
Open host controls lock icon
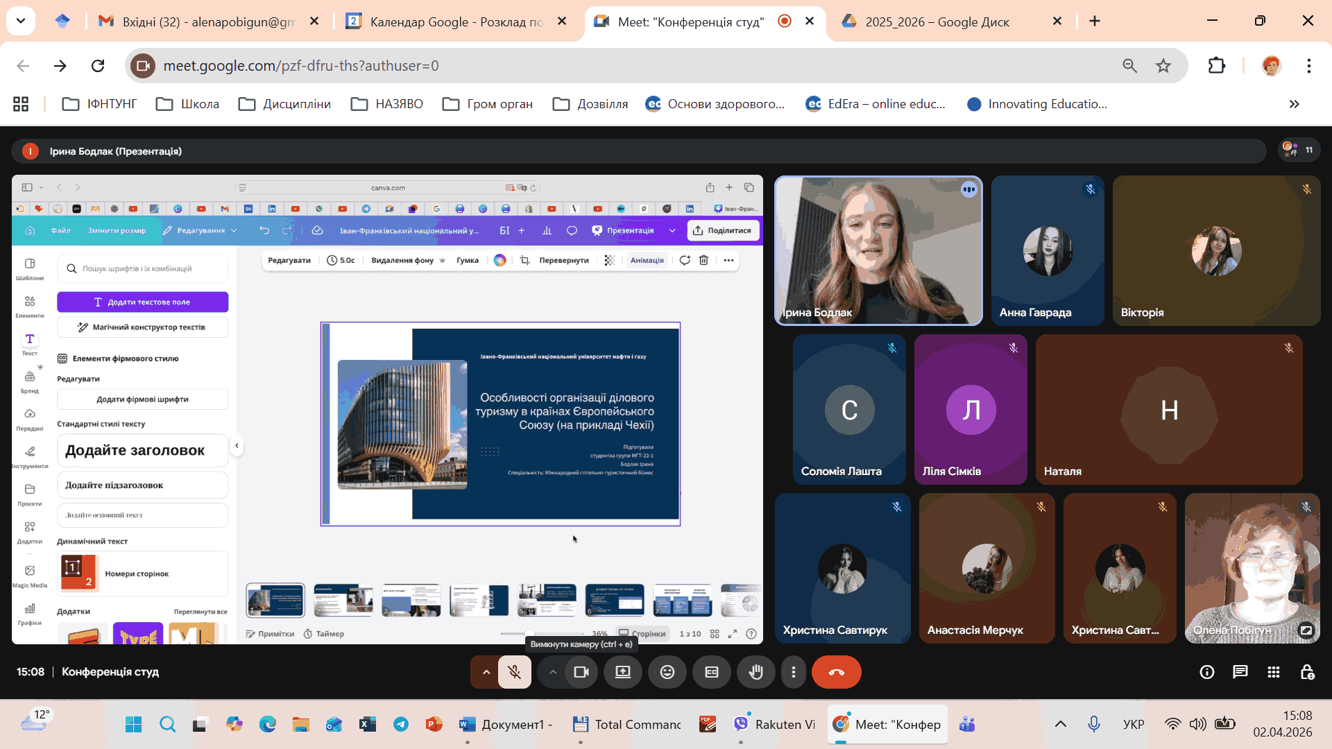coord(1307,672)
